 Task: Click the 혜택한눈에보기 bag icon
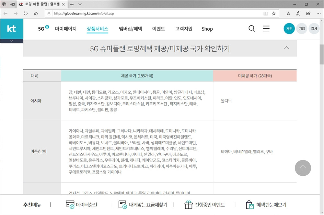249,204
